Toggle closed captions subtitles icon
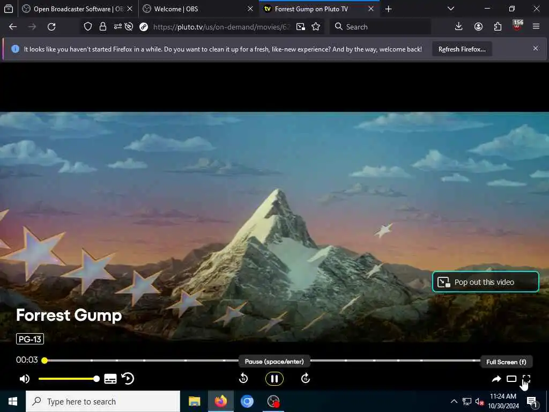 [x=110, y=379]
